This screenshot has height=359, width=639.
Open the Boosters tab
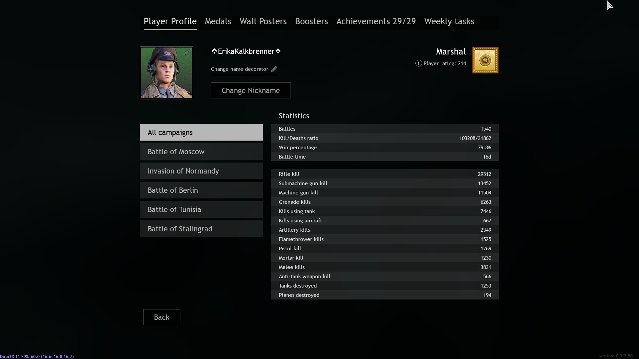coord(312,21)
